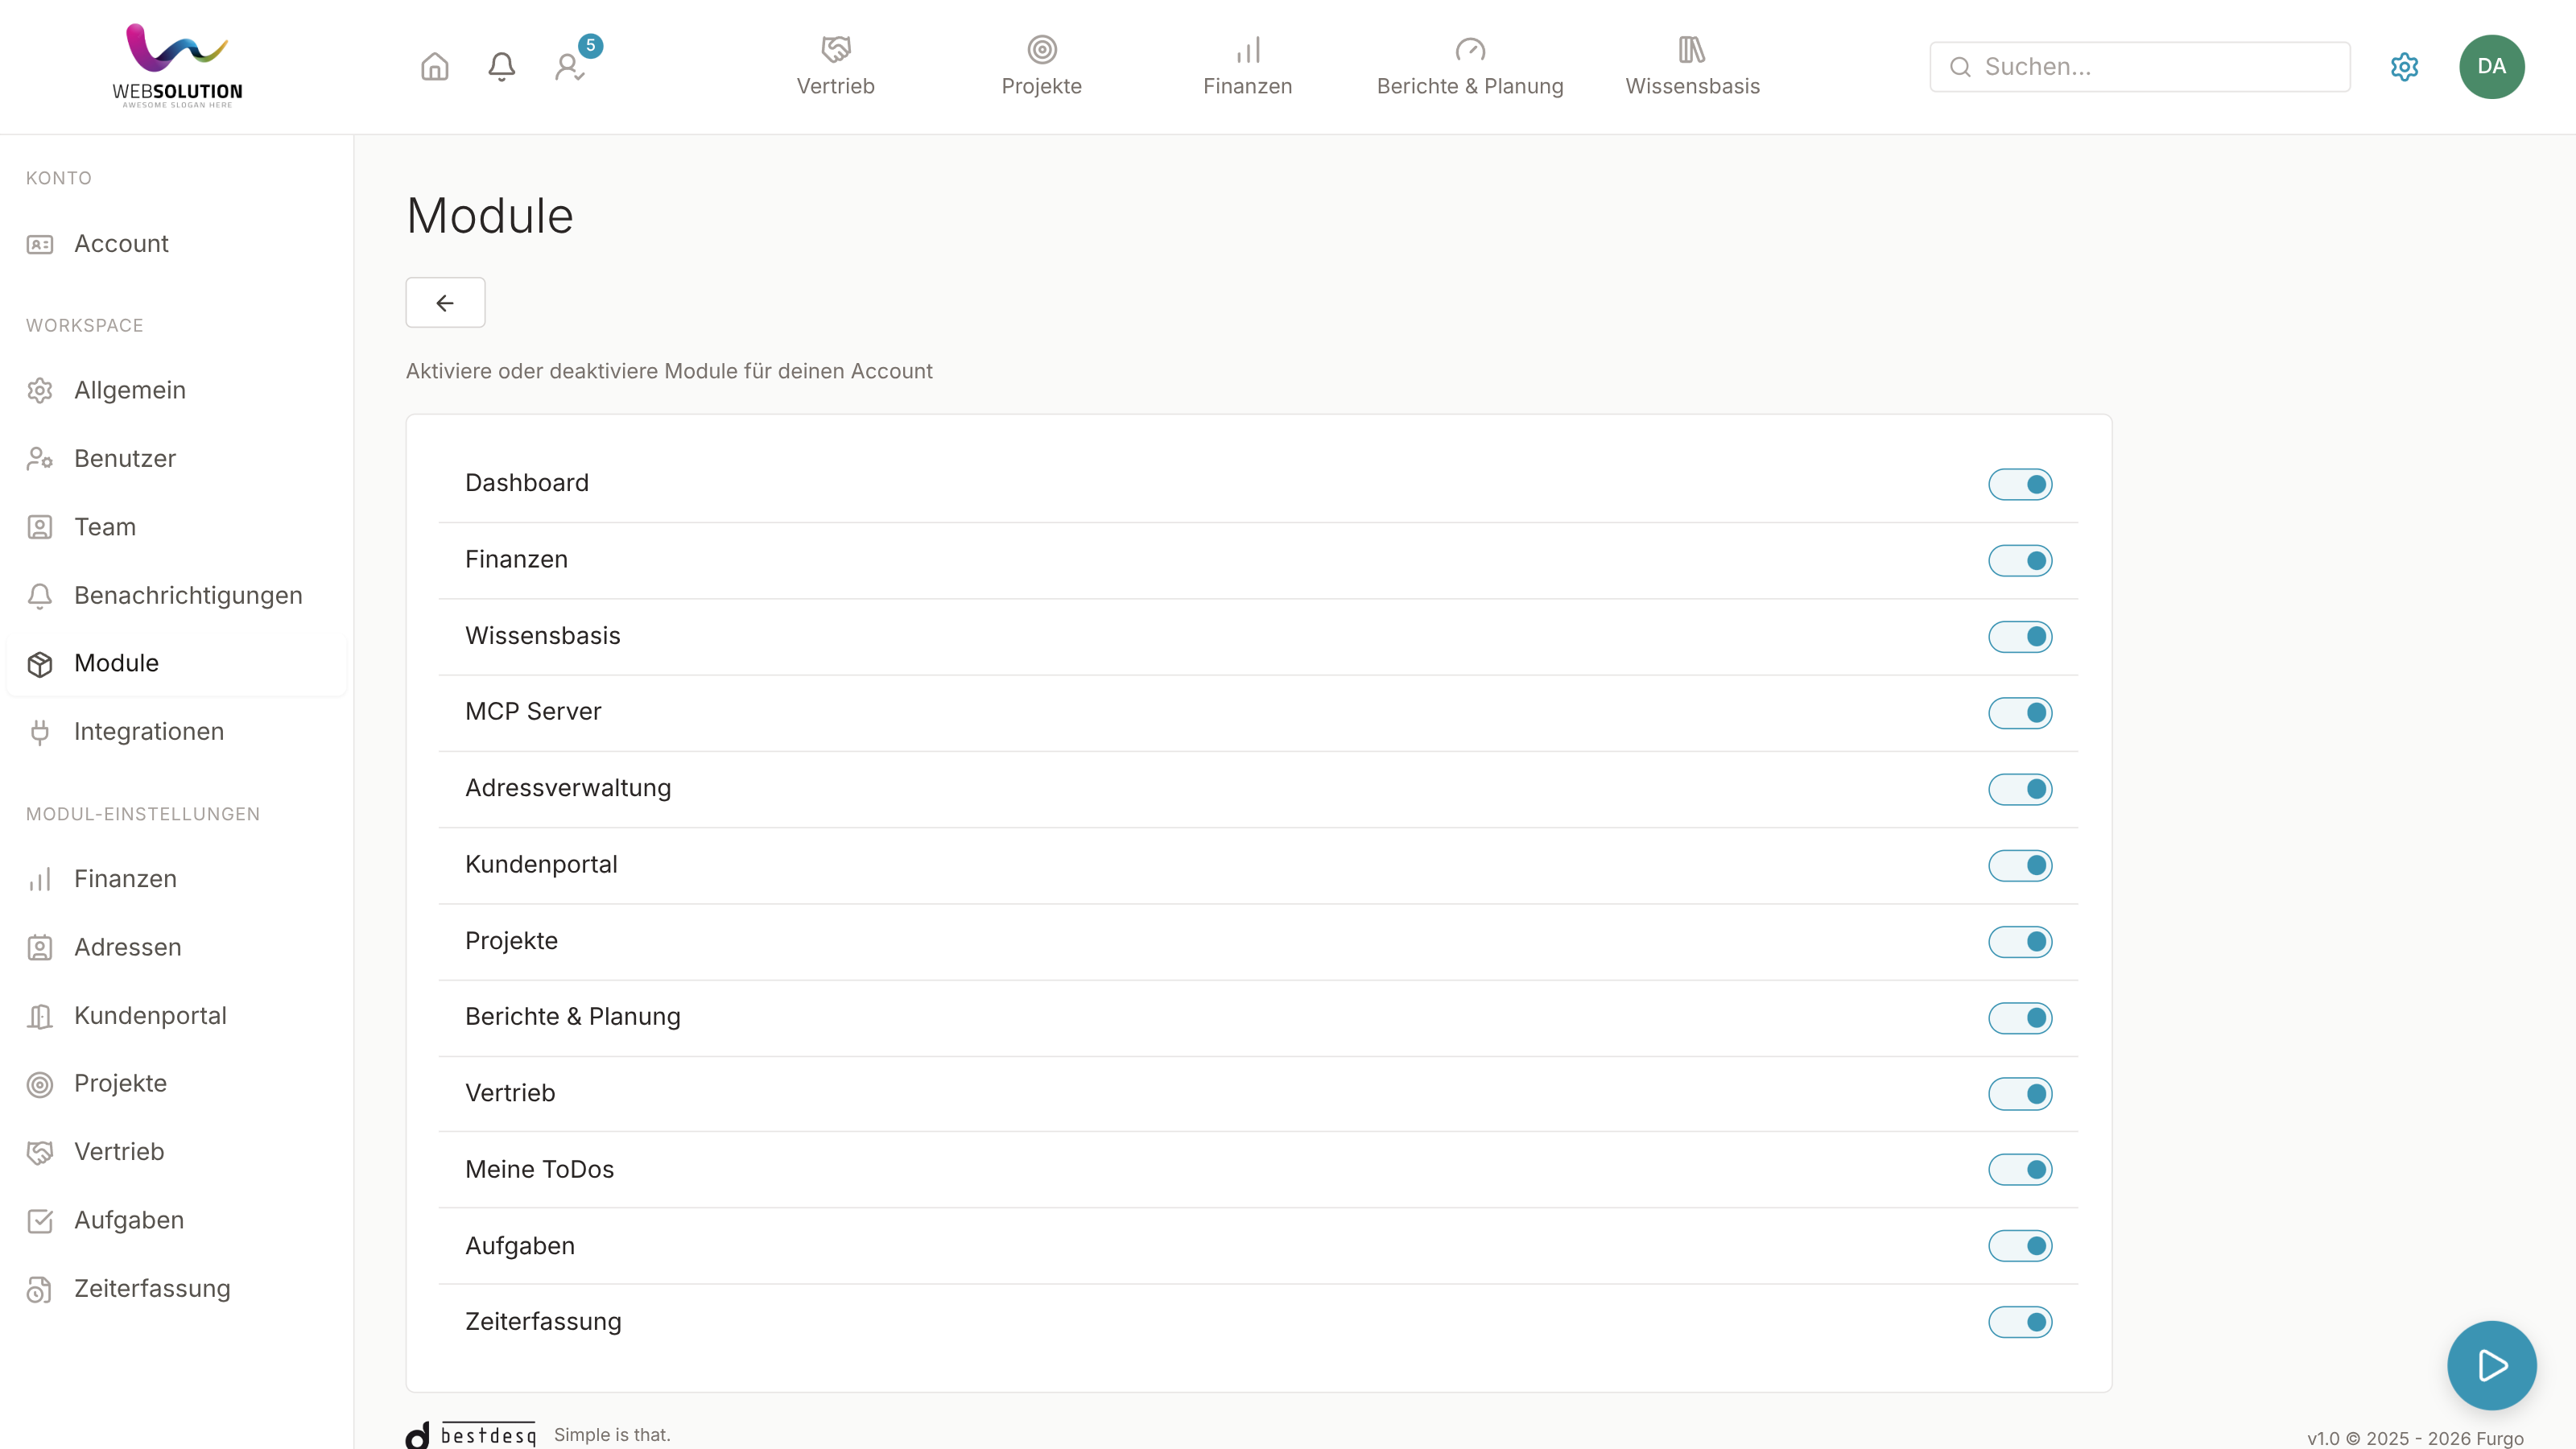Click the Account card icon in sidebar

40,244
